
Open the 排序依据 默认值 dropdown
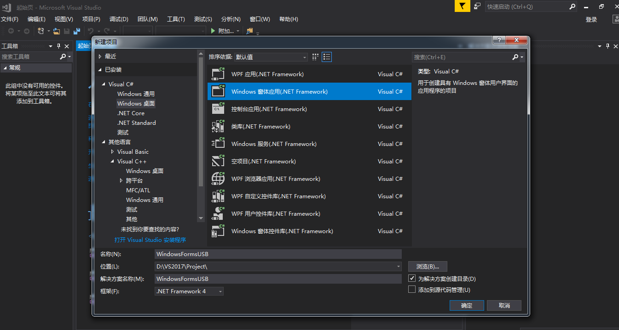[271, 57]
